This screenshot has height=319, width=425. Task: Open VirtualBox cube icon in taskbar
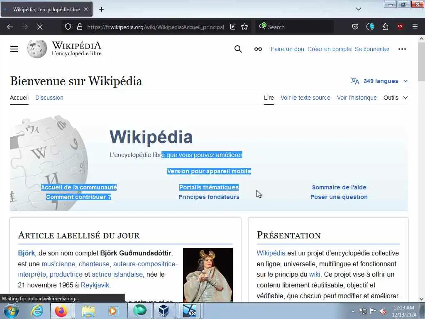tap(164, 311)
